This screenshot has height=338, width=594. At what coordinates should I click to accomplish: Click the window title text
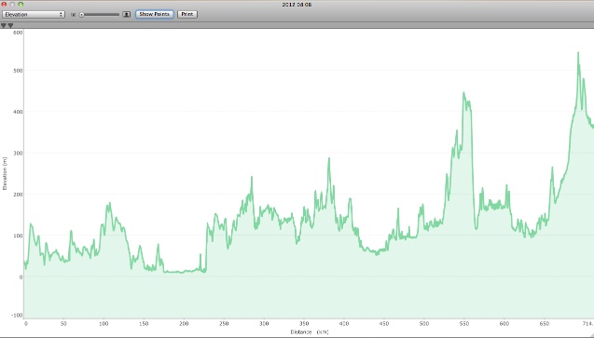click(297, 5)
